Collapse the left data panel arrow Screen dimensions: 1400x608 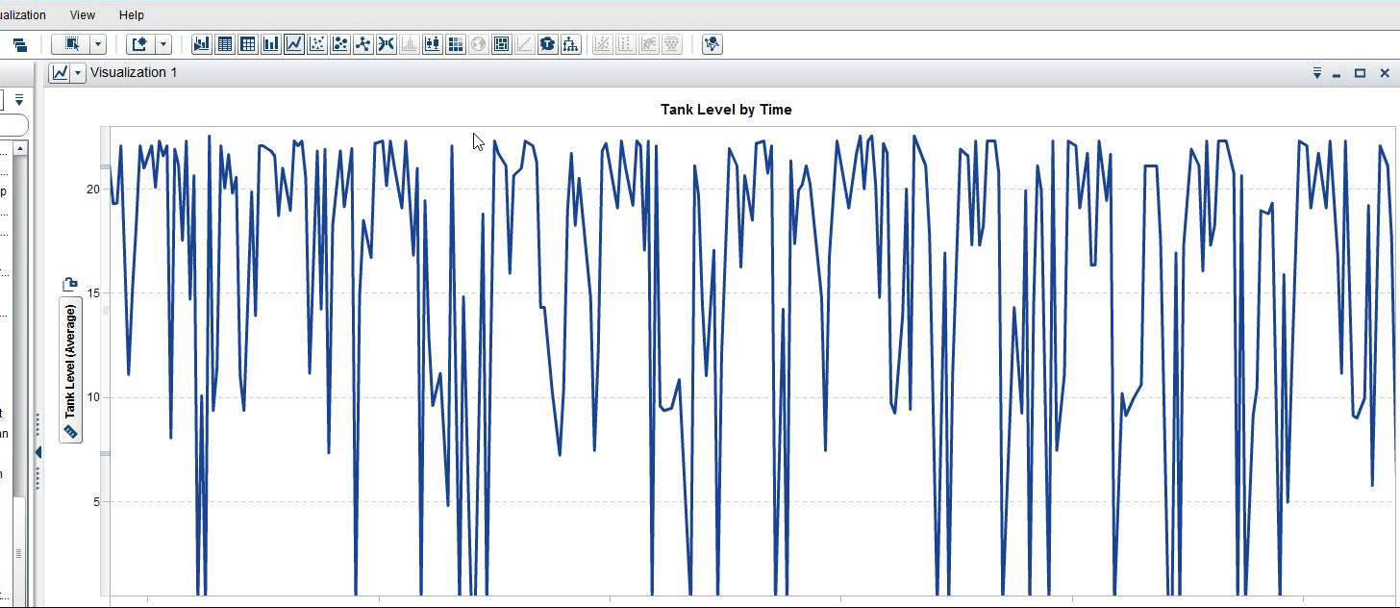click(x=38, y=450)
